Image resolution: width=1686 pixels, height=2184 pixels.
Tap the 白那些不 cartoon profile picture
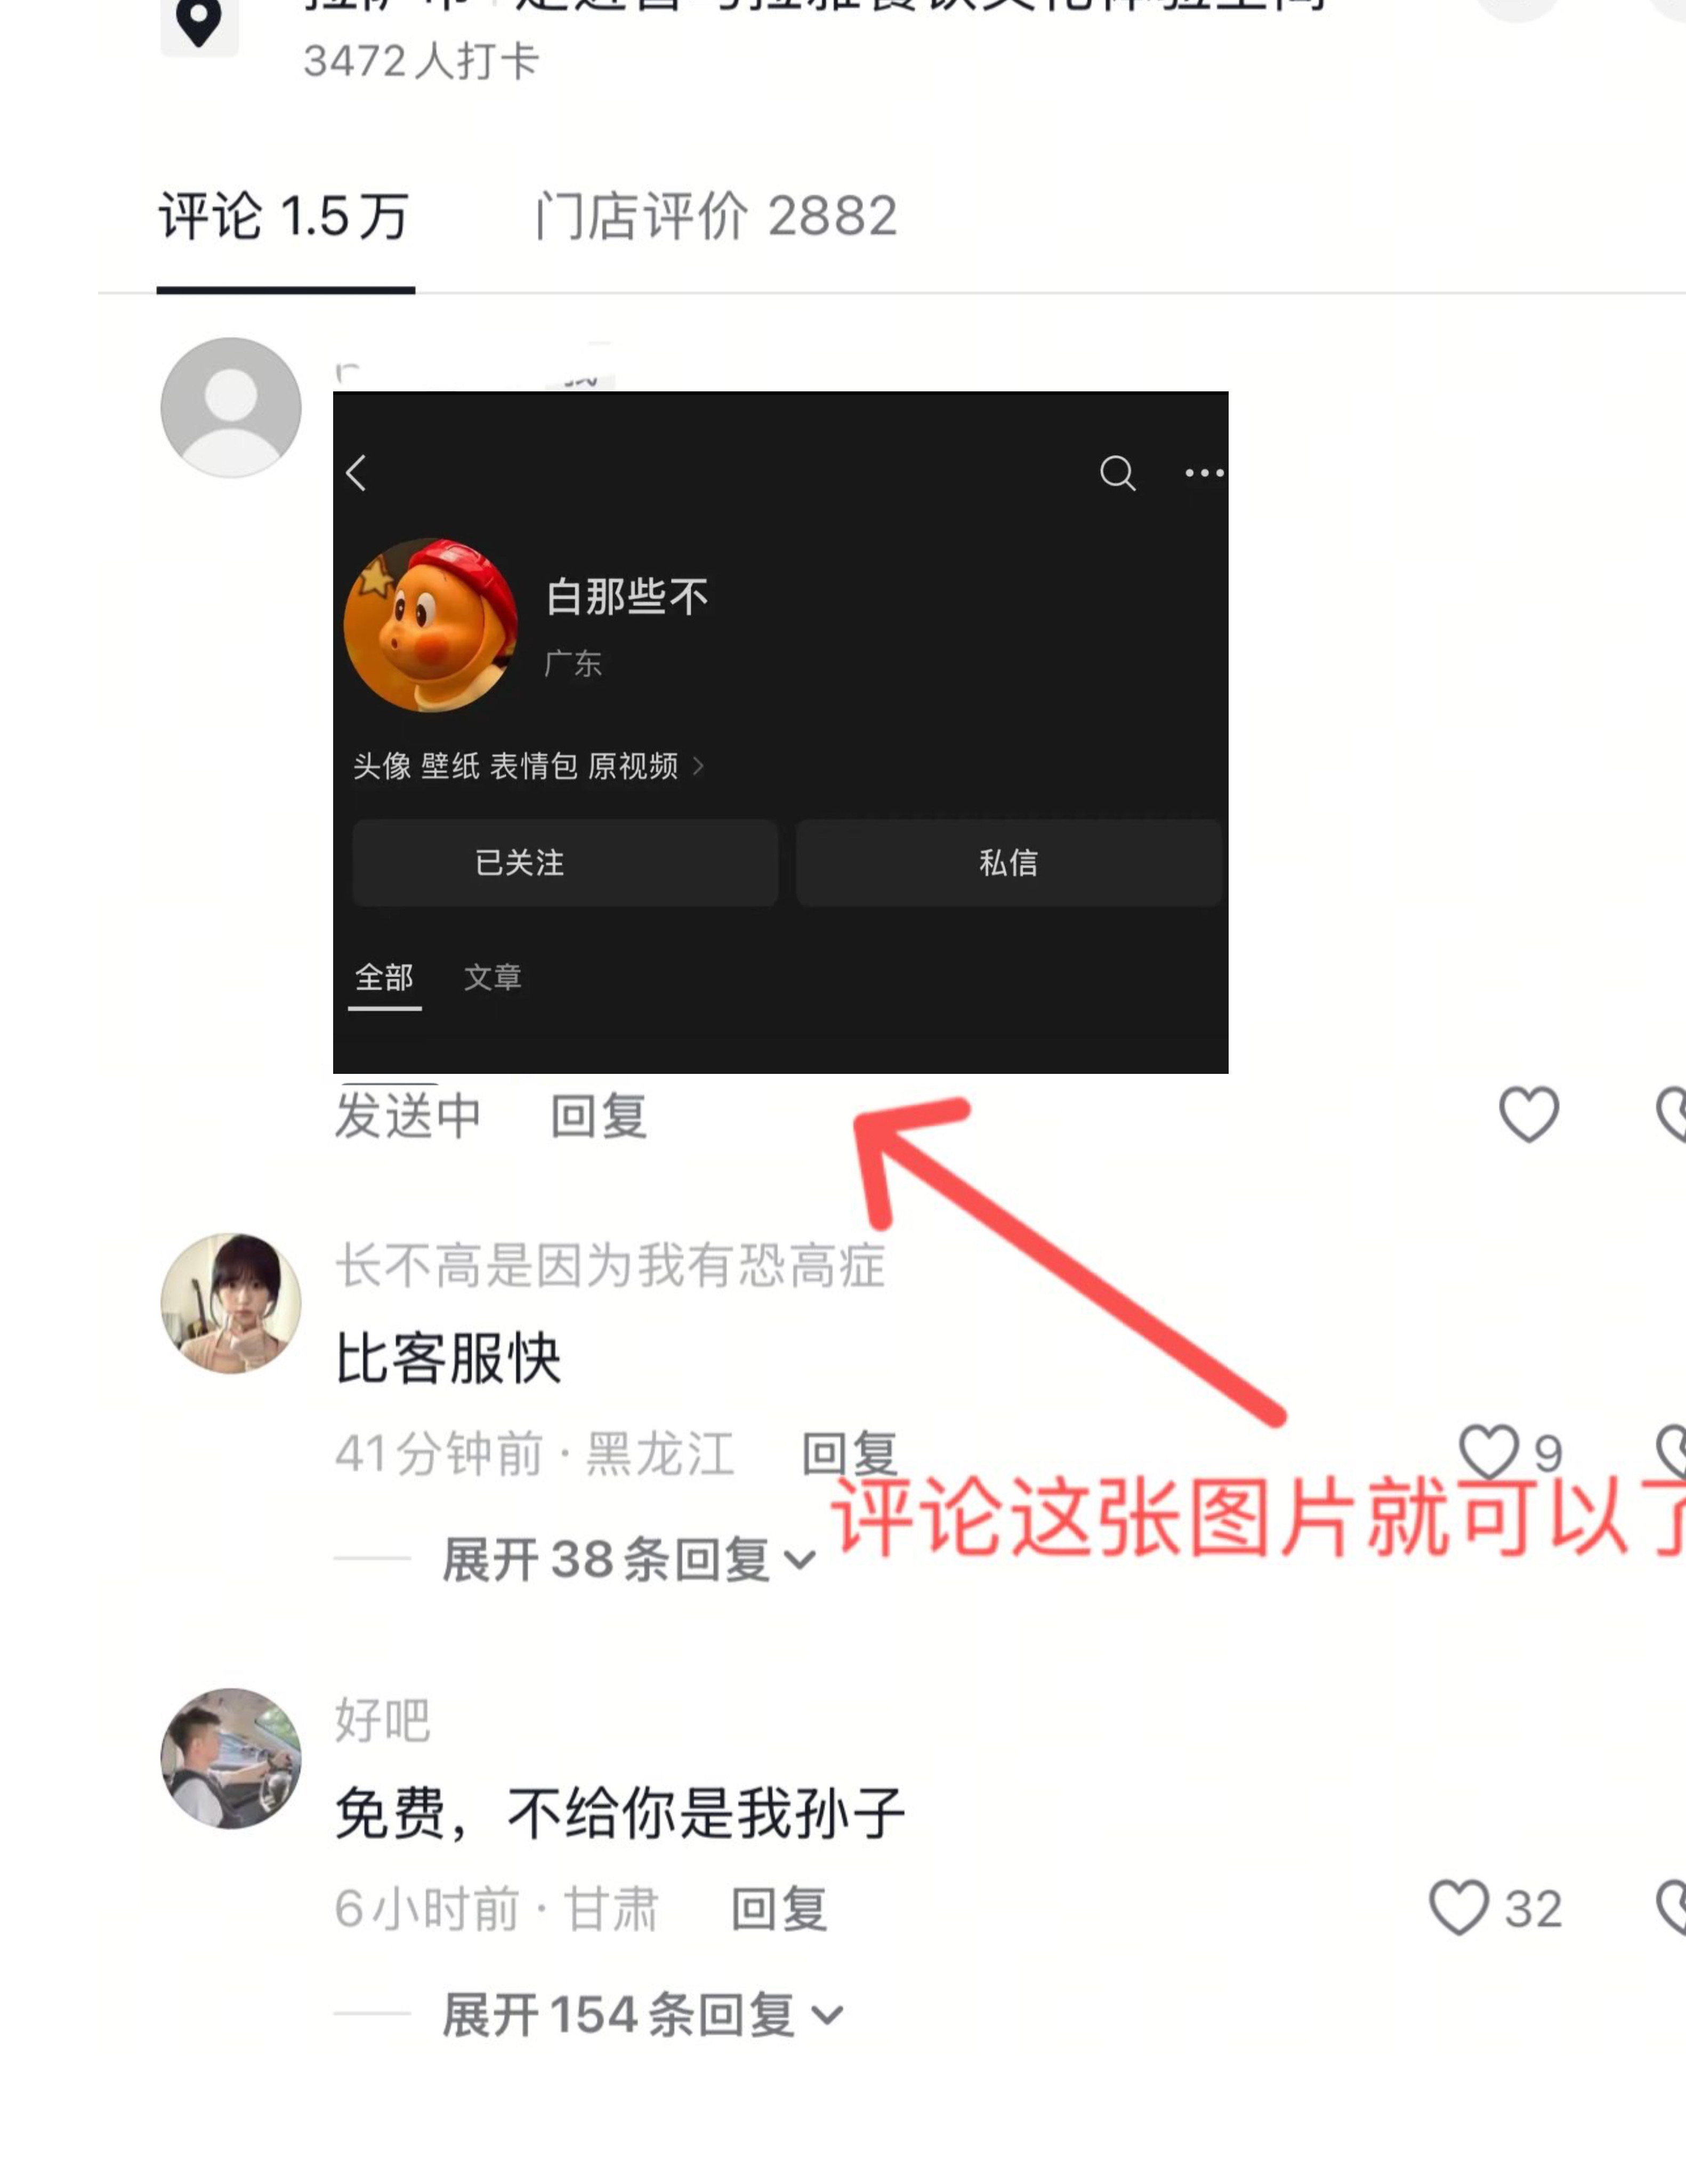(431, 625)
